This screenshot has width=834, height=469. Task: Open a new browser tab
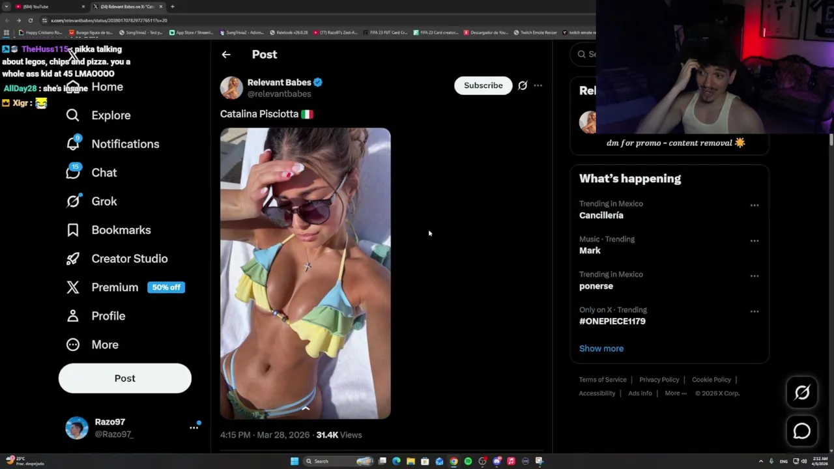[172, 7]
